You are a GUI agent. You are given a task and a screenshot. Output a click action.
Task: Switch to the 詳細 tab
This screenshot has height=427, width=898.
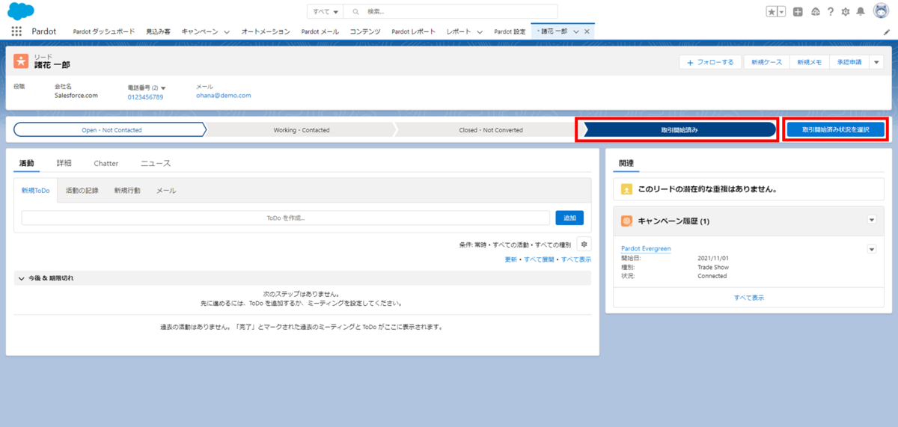click(x=64, y=163)
